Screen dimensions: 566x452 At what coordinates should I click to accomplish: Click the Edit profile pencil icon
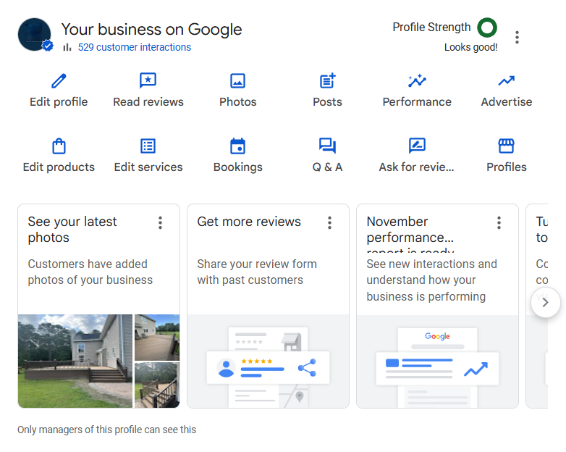[59, 81]
